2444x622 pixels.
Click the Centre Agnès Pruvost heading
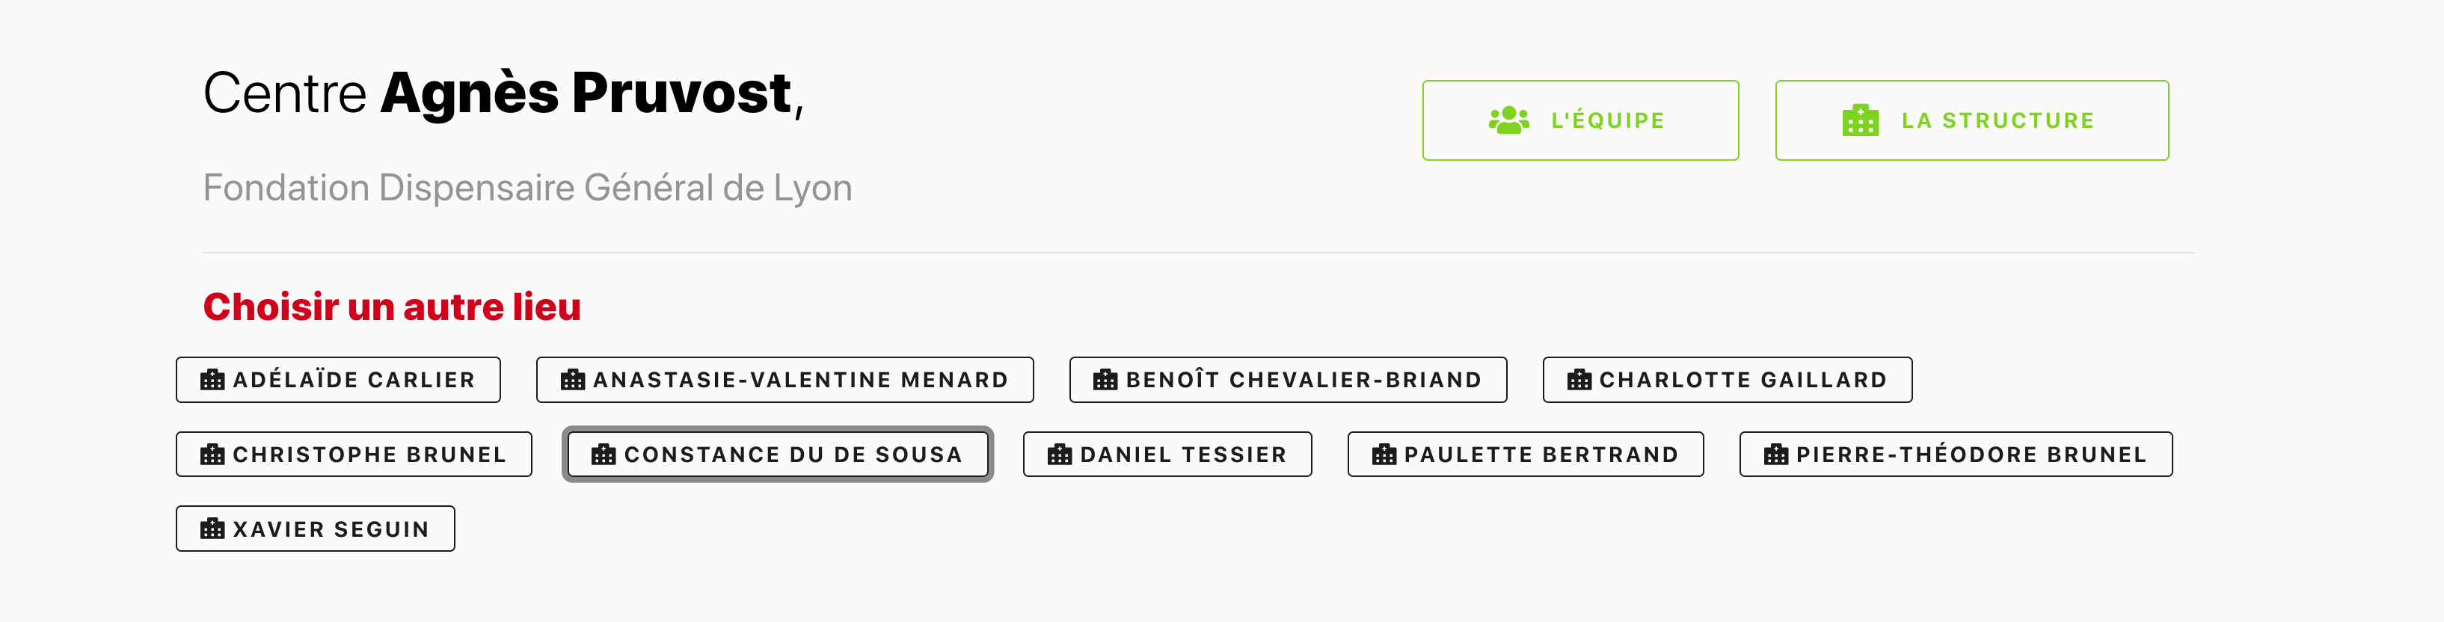coord(503,93)
